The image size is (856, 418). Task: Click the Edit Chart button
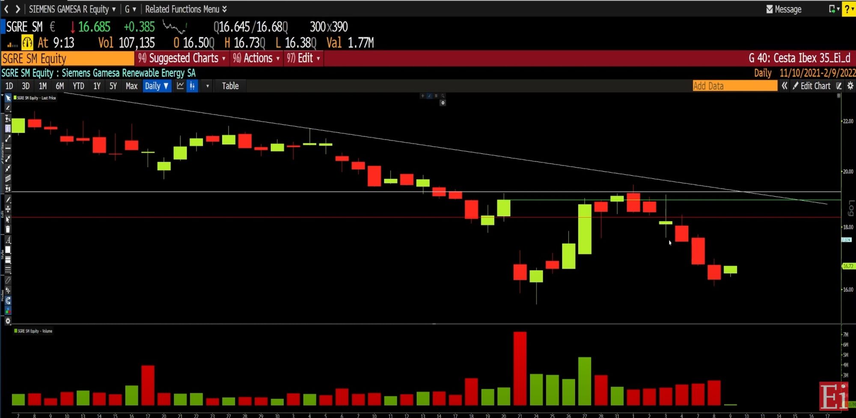coord(811,86)
